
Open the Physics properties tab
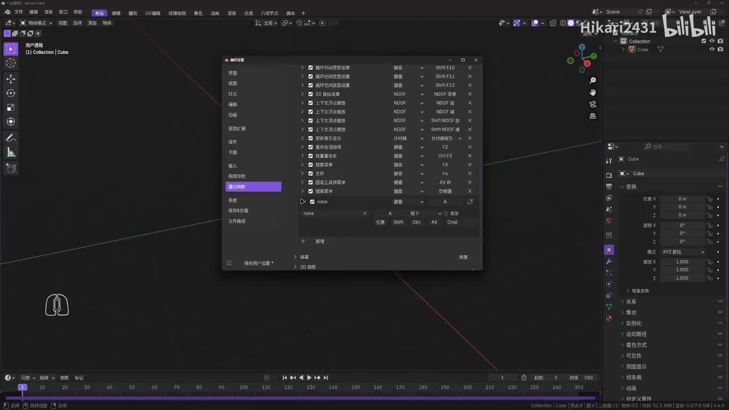[609, 284]
